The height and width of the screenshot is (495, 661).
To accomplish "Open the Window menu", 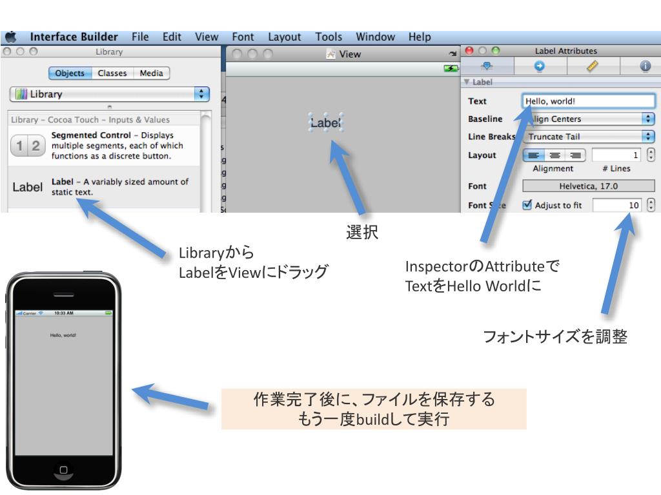I will click(x=375, y=37).
